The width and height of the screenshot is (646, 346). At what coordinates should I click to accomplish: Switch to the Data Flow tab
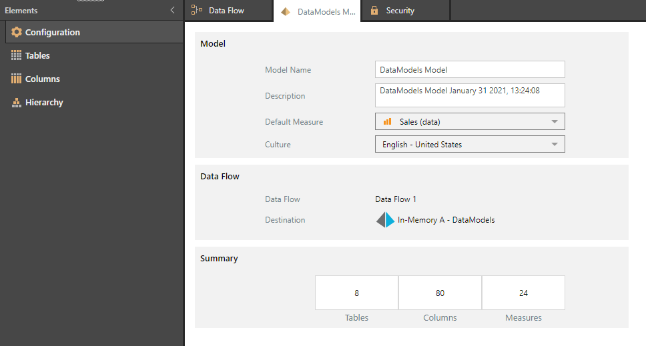coord(226,11)
